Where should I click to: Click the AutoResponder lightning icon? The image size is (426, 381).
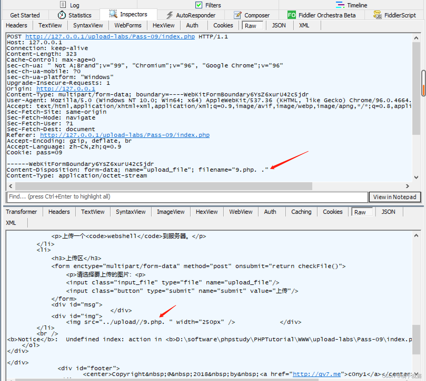click(x=170, y=15)
